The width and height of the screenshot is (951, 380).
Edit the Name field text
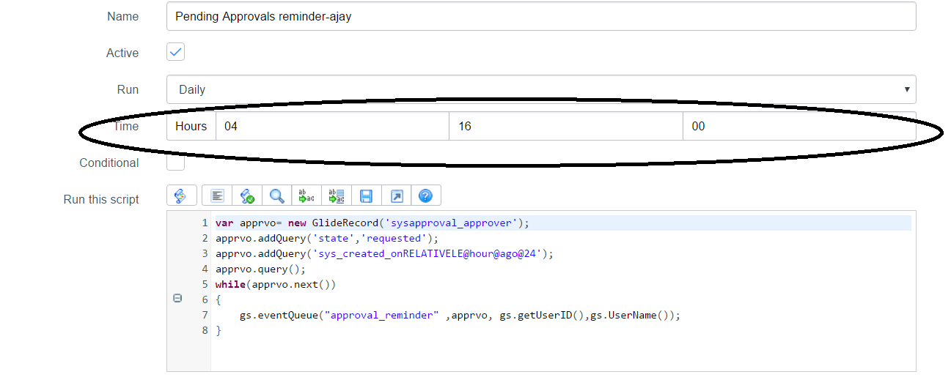[541, 16]
